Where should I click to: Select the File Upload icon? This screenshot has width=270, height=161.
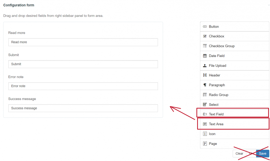pos(205,66)
